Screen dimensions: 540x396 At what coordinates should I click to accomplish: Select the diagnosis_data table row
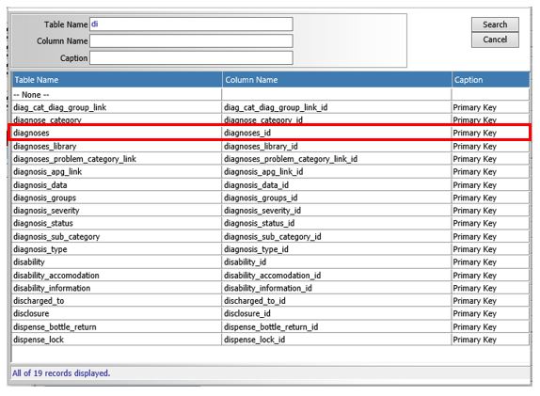pyautogui.click(x=271, y=185)
